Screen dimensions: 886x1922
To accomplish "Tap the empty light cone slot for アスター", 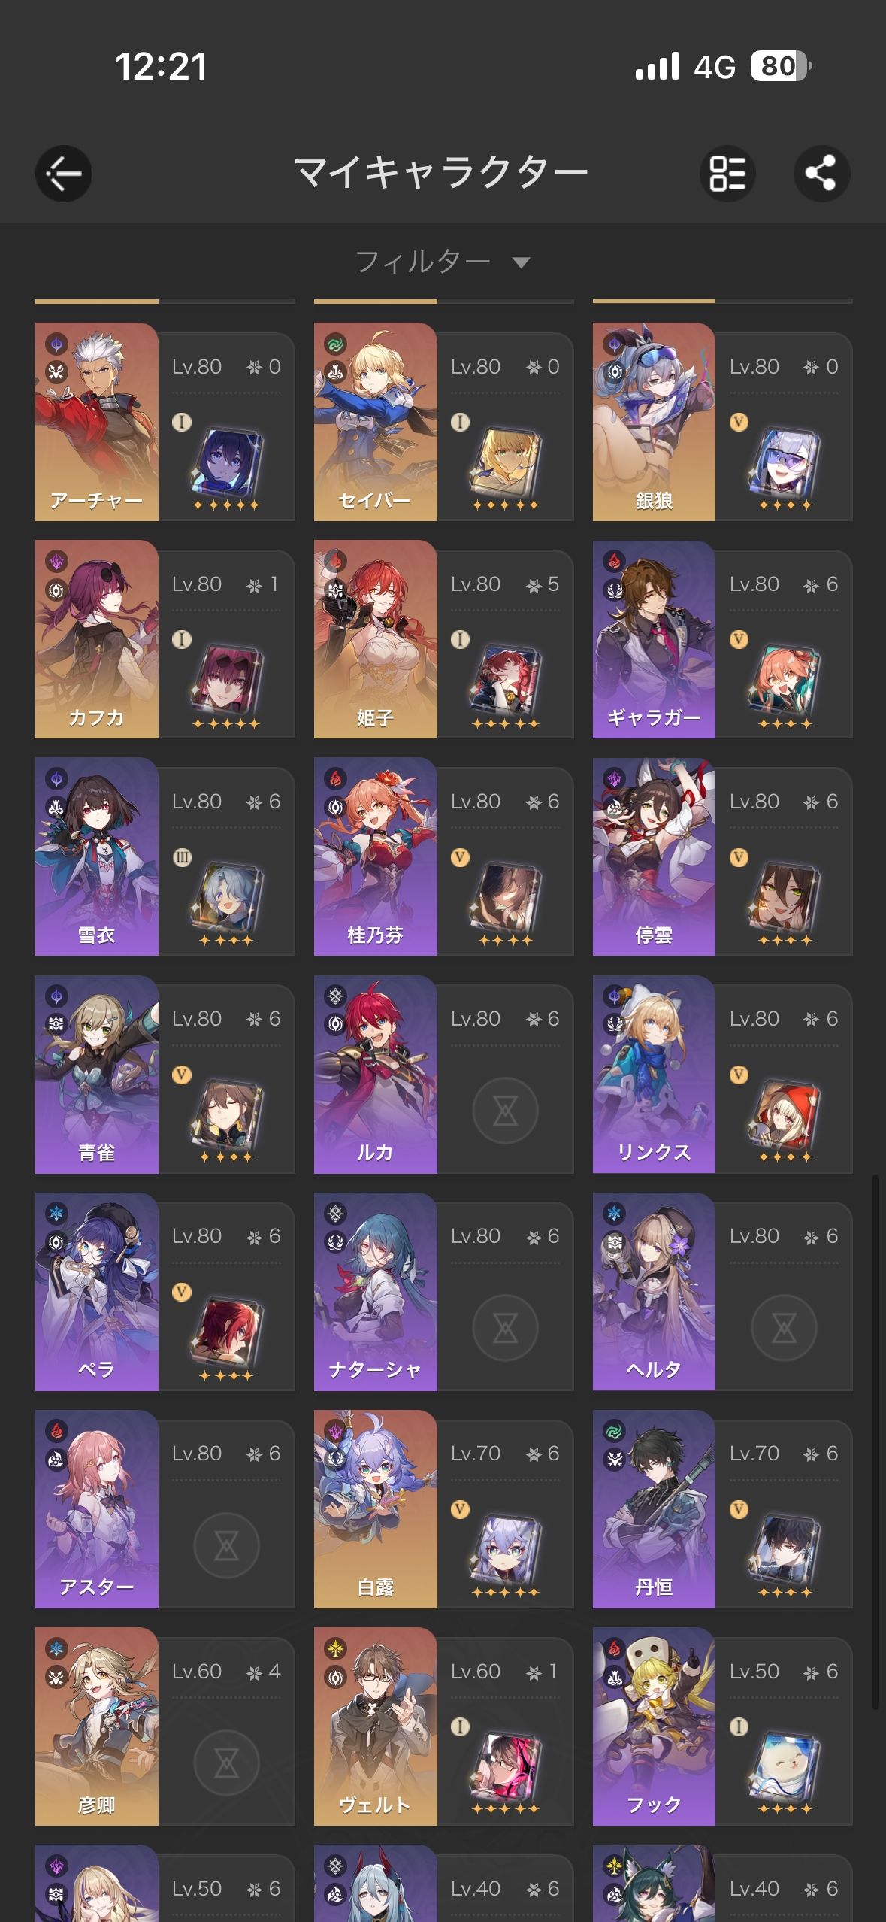I will point(226,1545).
